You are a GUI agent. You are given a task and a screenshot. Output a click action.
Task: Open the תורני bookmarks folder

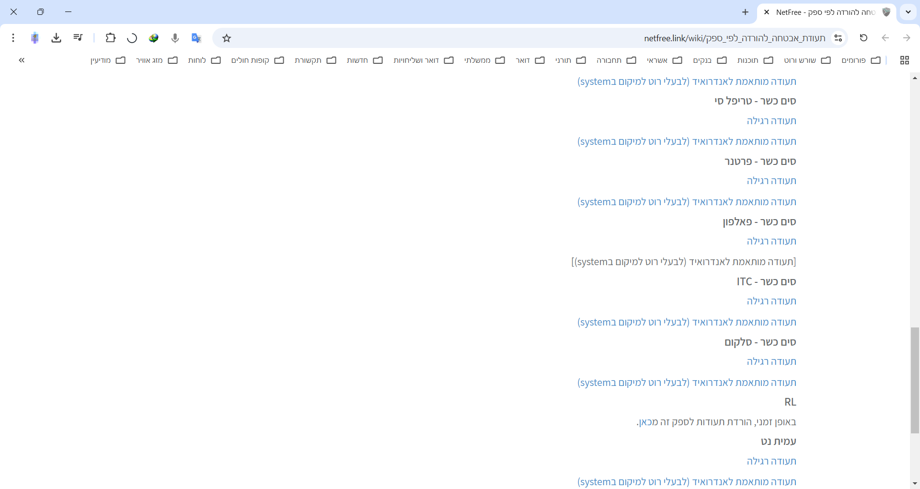pos(571,60)
